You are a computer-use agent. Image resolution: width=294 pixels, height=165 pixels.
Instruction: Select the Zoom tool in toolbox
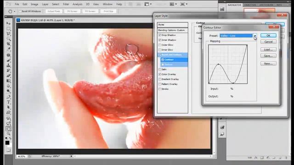point(8,134)
